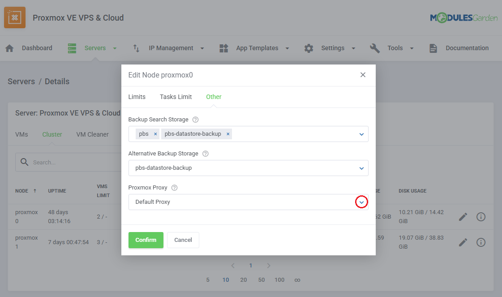Remove the pbs-datastore-backup tag
The width and height of the screenshot is (502, 297).
click(x=228, y=134)
